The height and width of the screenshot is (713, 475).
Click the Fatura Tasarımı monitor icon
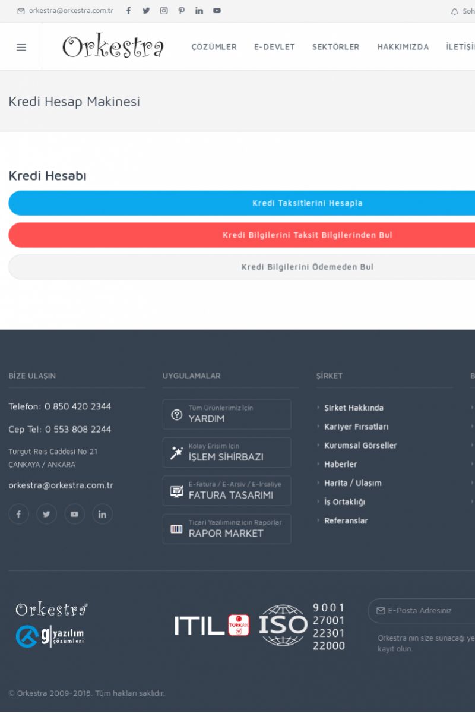coord(176,491)
